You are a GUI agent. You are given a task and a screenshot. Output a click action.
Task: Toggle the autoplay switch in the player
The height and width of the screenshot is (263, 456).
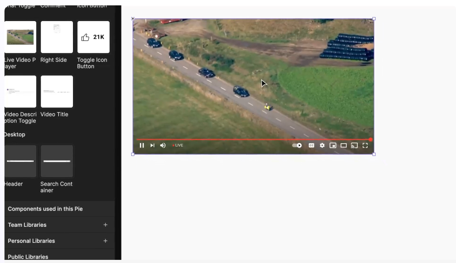pos(297,145)
